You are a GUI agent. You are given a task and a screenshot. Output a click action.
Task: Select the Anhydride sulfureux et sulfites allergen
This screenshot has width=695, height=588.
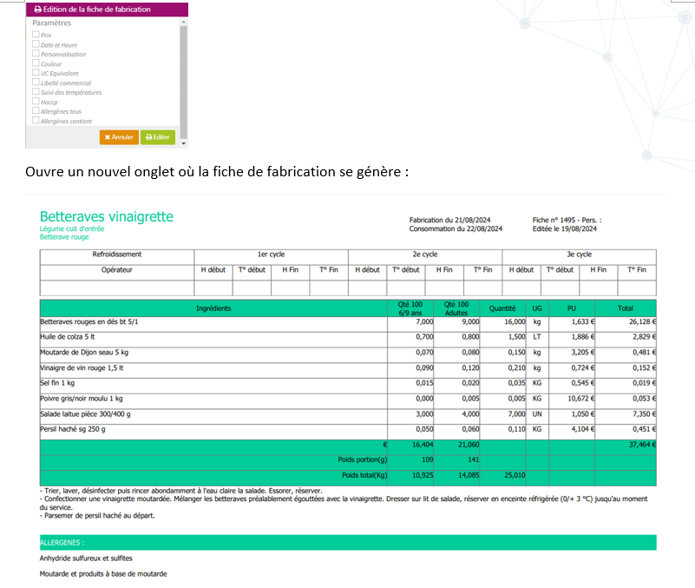coord(86,558)
